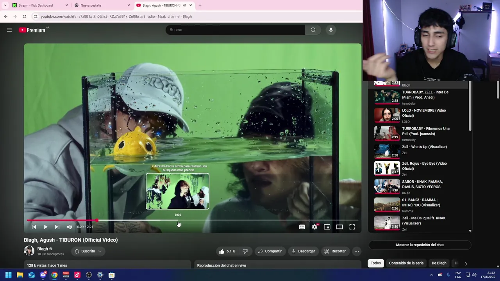The height and width of the screenshot is (281, 500).
Task: Mute the video player volume
Action: [x=69, y=227]
